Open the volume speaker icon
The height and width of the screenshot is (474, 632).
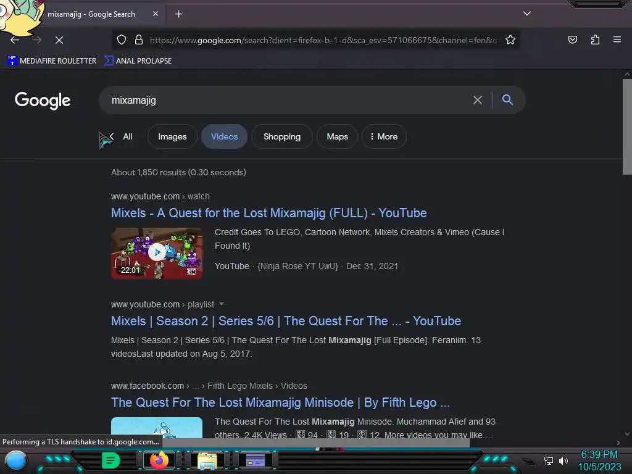coord(563,460)
